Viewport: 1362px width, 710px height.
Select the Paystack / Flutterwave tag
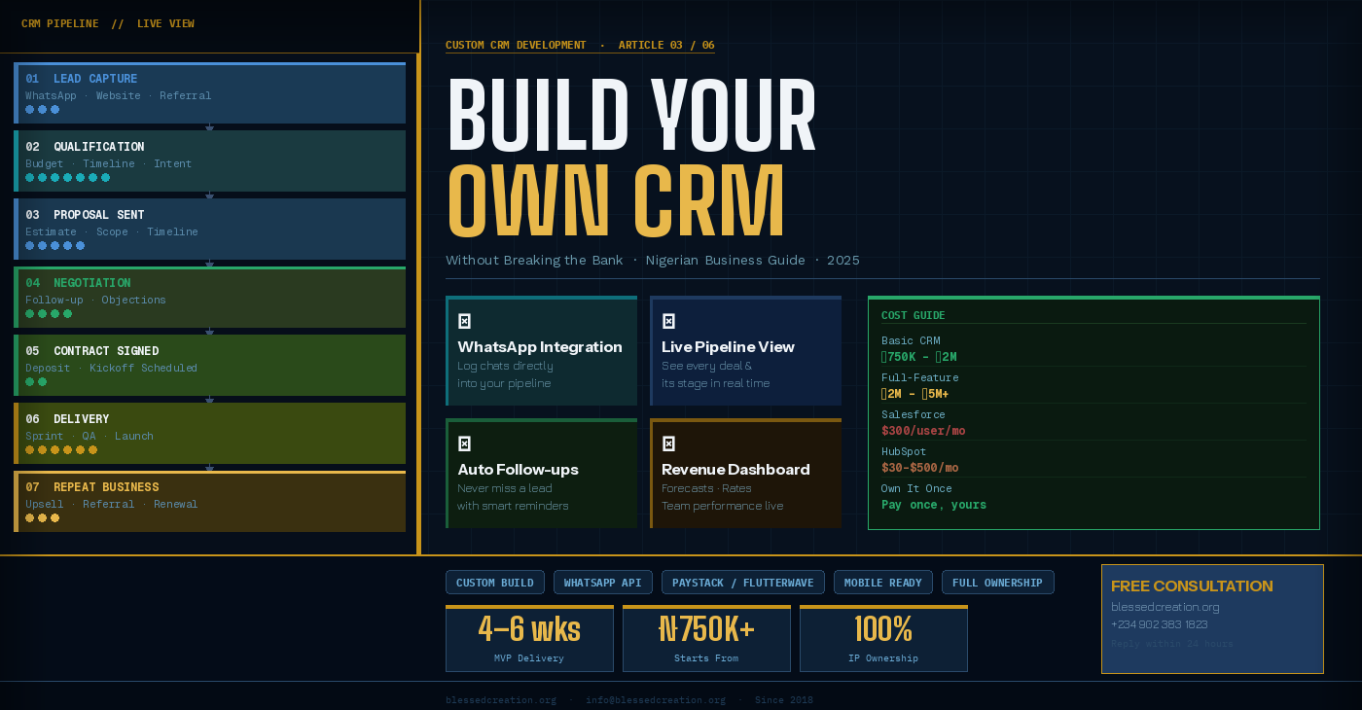pos(743,583)
